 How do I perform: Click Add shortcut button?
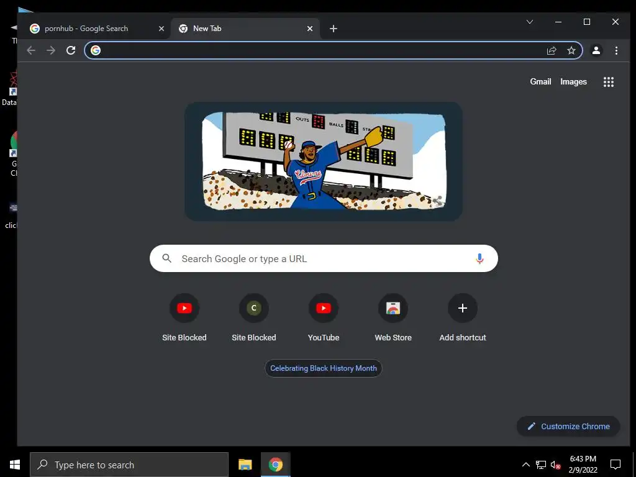[x=462, y=318]
